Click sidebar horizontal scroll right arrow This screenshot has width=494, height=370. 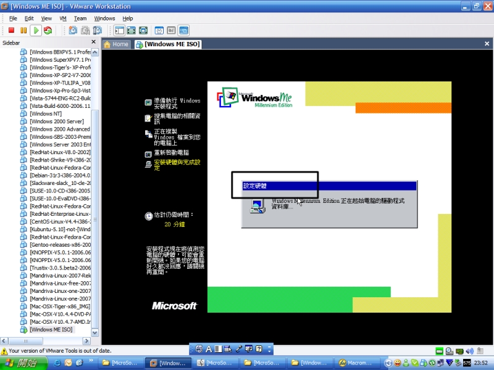point(86,341)
